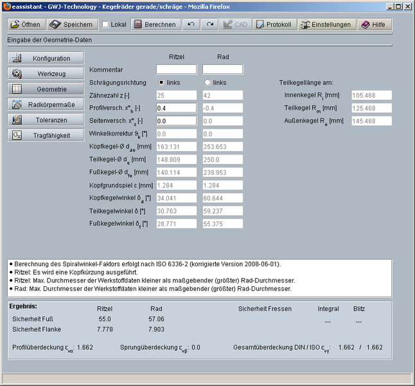Open the Protokoll report
The image size is (415, 386).
[x=274, y=24]
